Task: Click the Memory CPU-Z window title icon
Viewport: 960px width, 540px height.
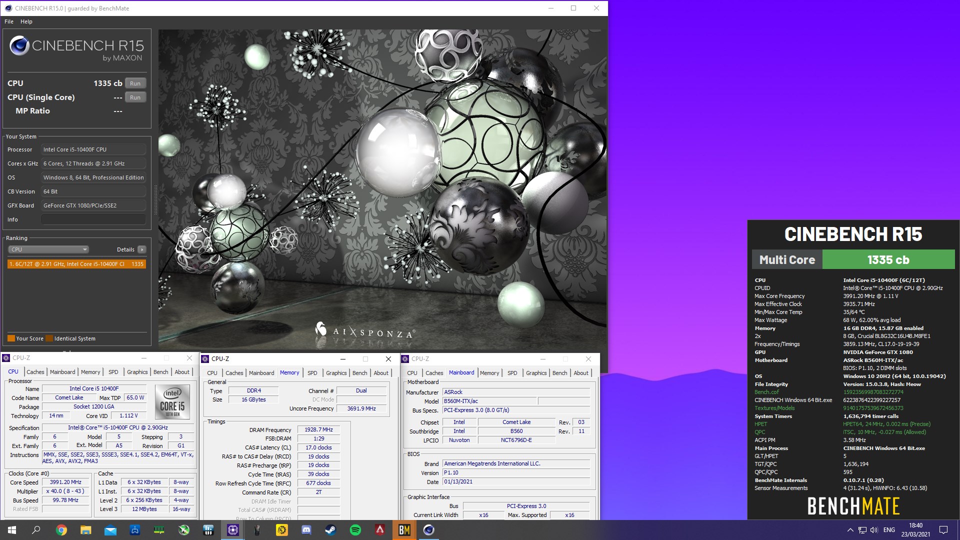Action: click(205, 359)
